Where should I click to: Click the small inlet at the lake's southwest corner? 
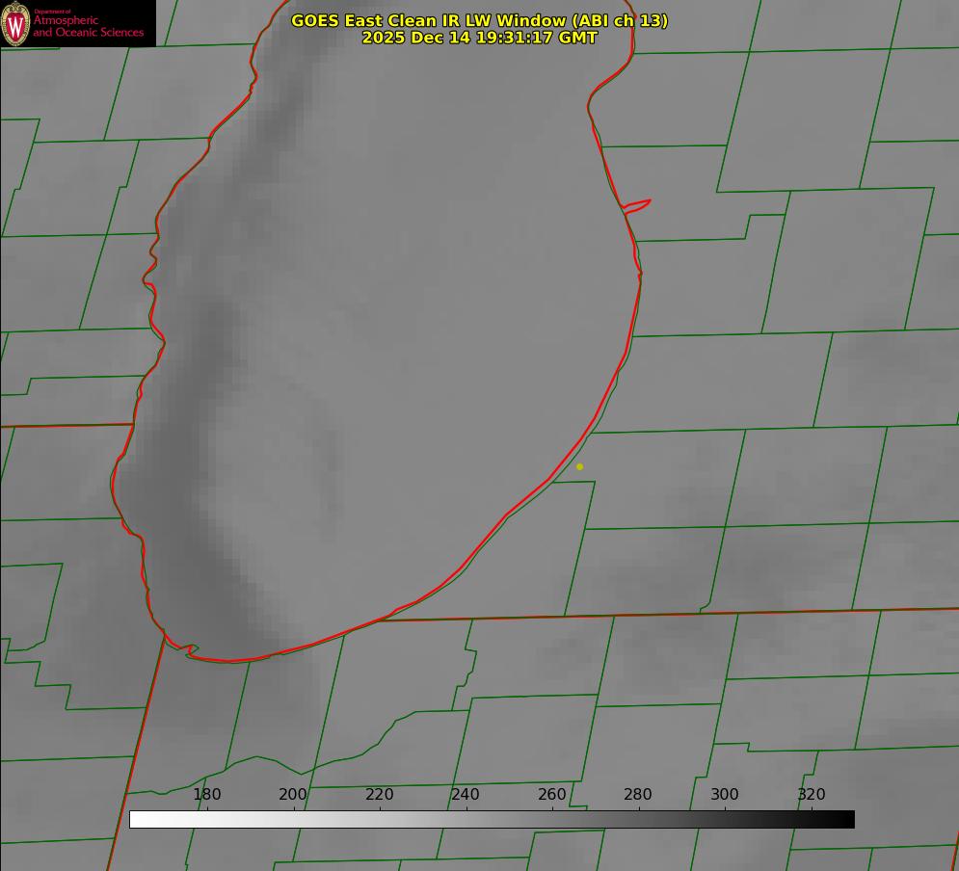point(183,649)
